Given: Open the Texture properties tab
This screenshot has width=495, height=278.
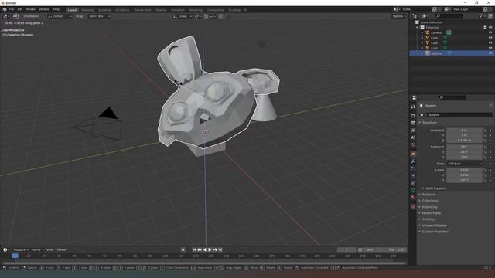Looking at the screenshot, I should click(x=413, y=206).
